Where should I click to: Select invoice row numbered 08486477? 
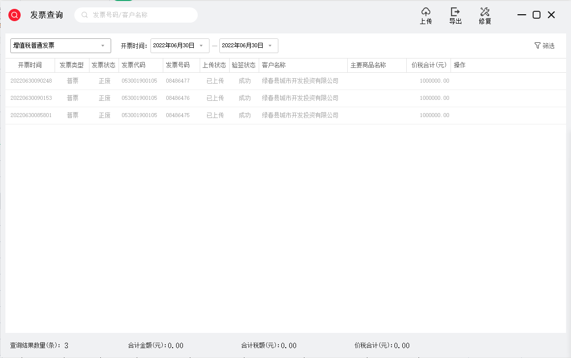click(178, 81)
